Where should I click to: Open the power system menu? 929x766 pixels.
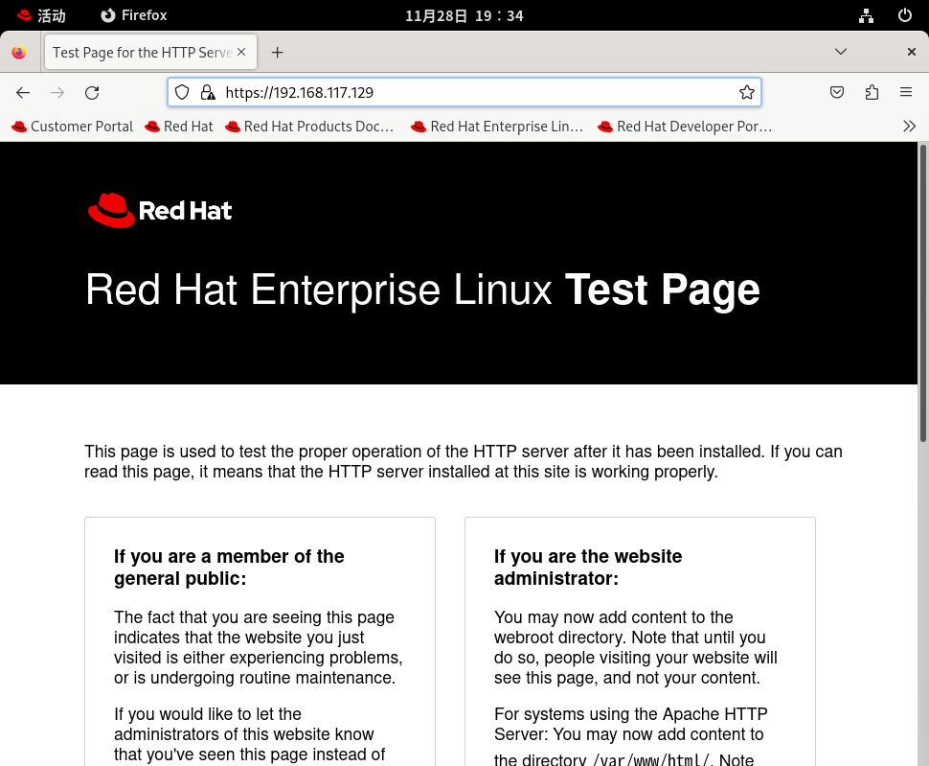pos(905,15)
